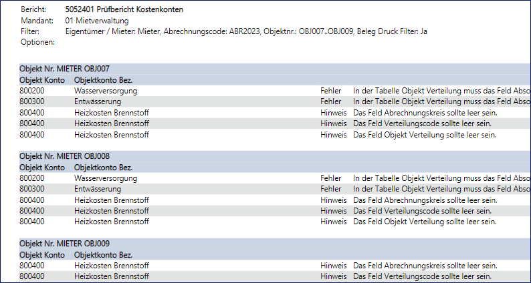
Task: Click the filter text starting with "Eigentümer / Mieter"
Action: click(x=246, y=31)
